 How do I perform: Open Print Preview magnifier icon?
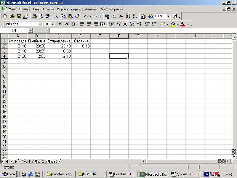tap(41, 16)
